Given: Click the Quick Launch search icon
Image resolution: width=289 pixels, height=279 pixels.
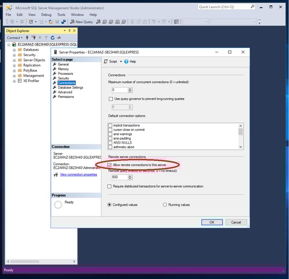Looking at the screenshot, I should point(253,7).
